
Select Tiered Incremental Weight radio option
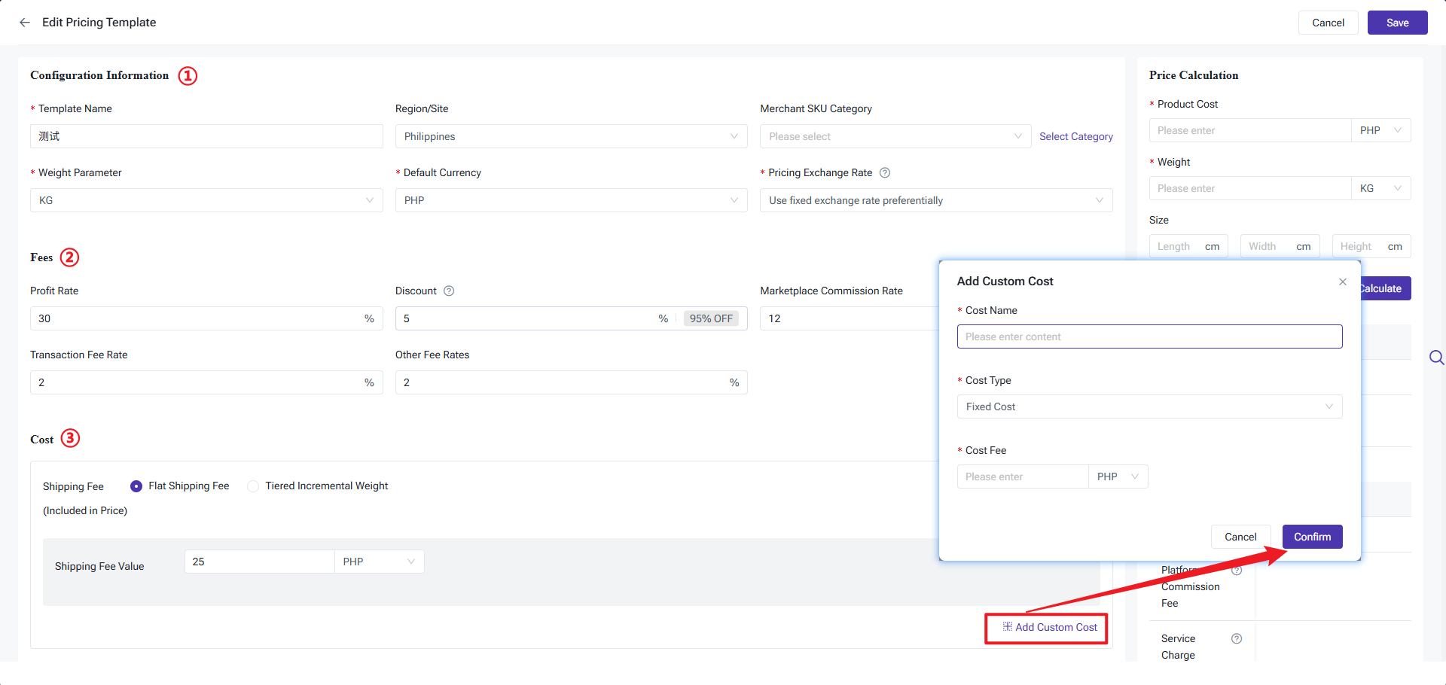point(253,486)
